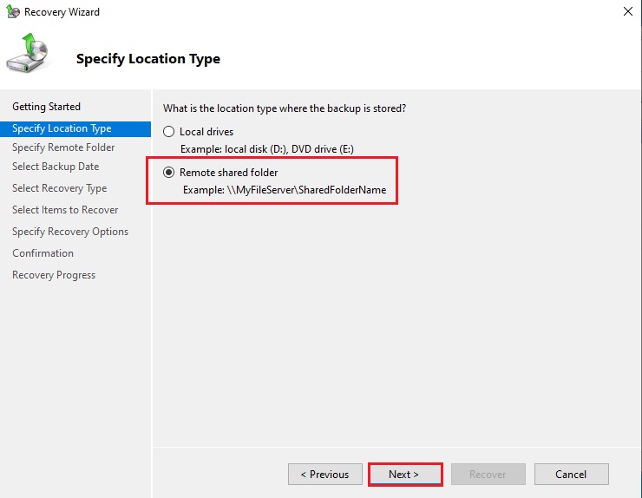Select the Recovery Progress step
642x498 pixels.
tap(54, 275)
